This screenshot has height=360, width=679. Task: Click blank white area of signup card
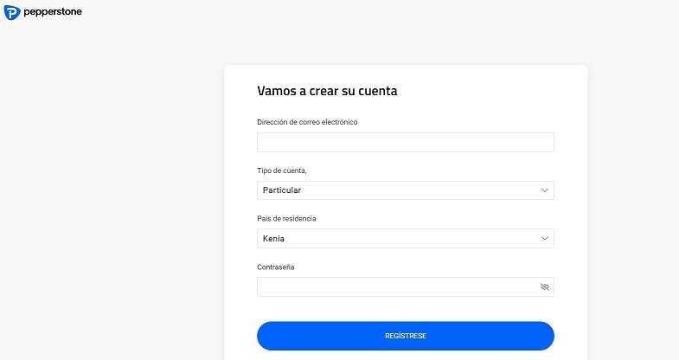click(484, 91)
